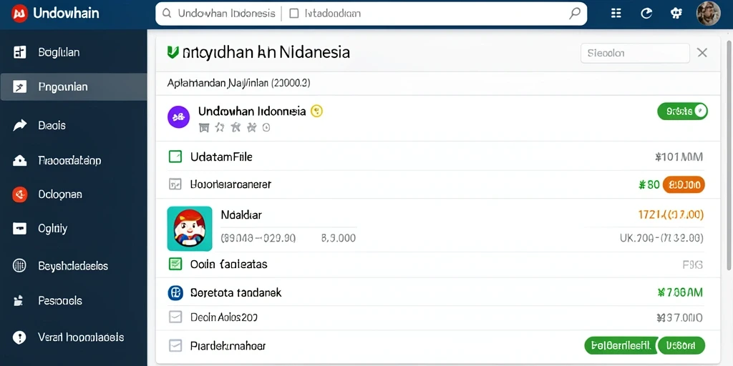
Task: Click the Pesooels sidebar icon
Action: click(x=19, y=301)
